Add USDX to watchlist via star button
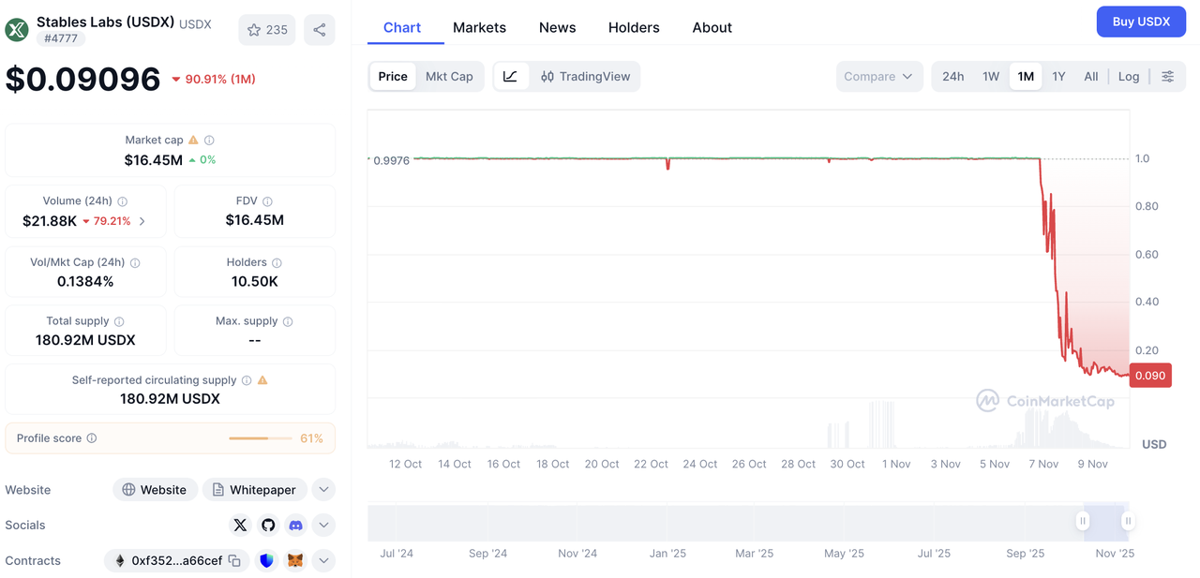The height and width of the screenshot is (578, 1200). [x=267, y=30]
